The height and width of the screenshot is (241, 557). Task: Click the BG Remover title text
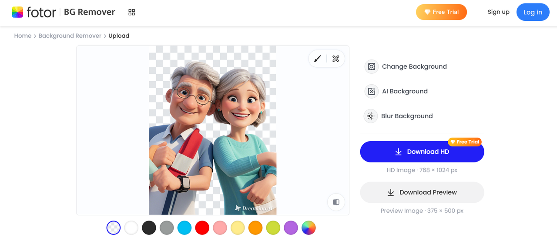(90, 12)
